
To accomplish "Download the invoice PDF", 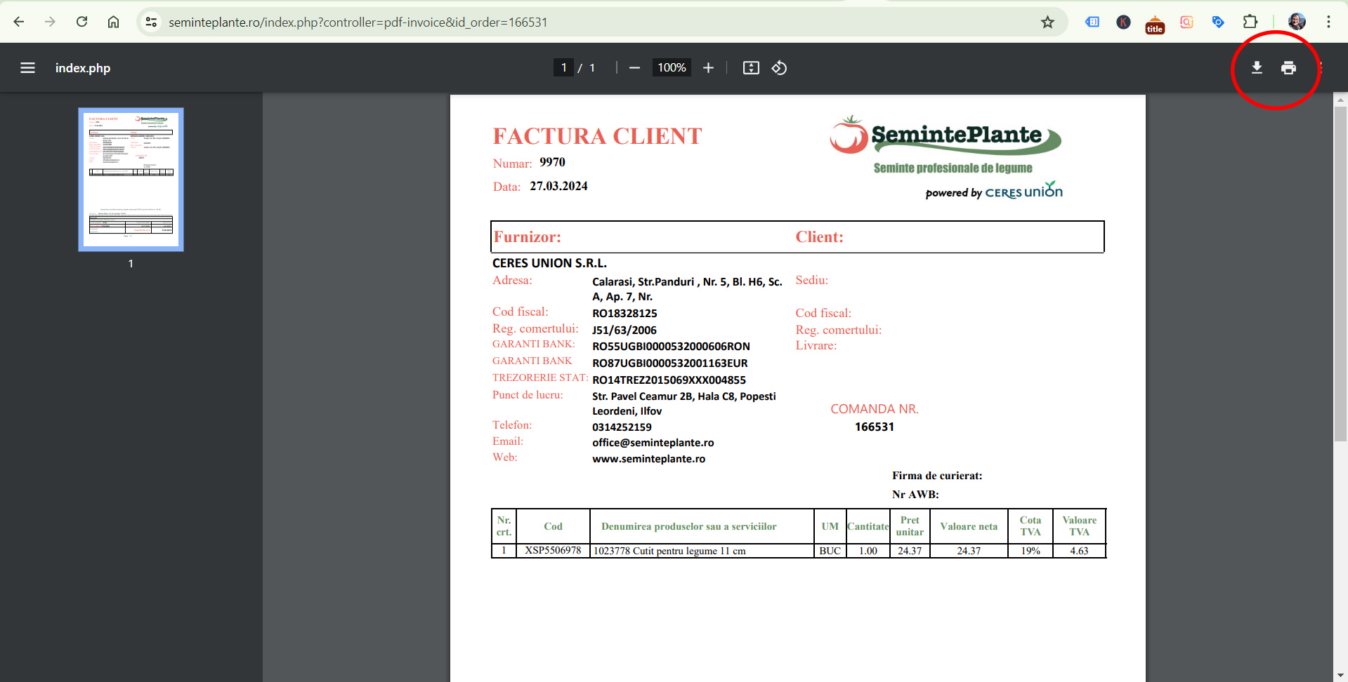I will pyautogui.click(x=1257, y=68).
